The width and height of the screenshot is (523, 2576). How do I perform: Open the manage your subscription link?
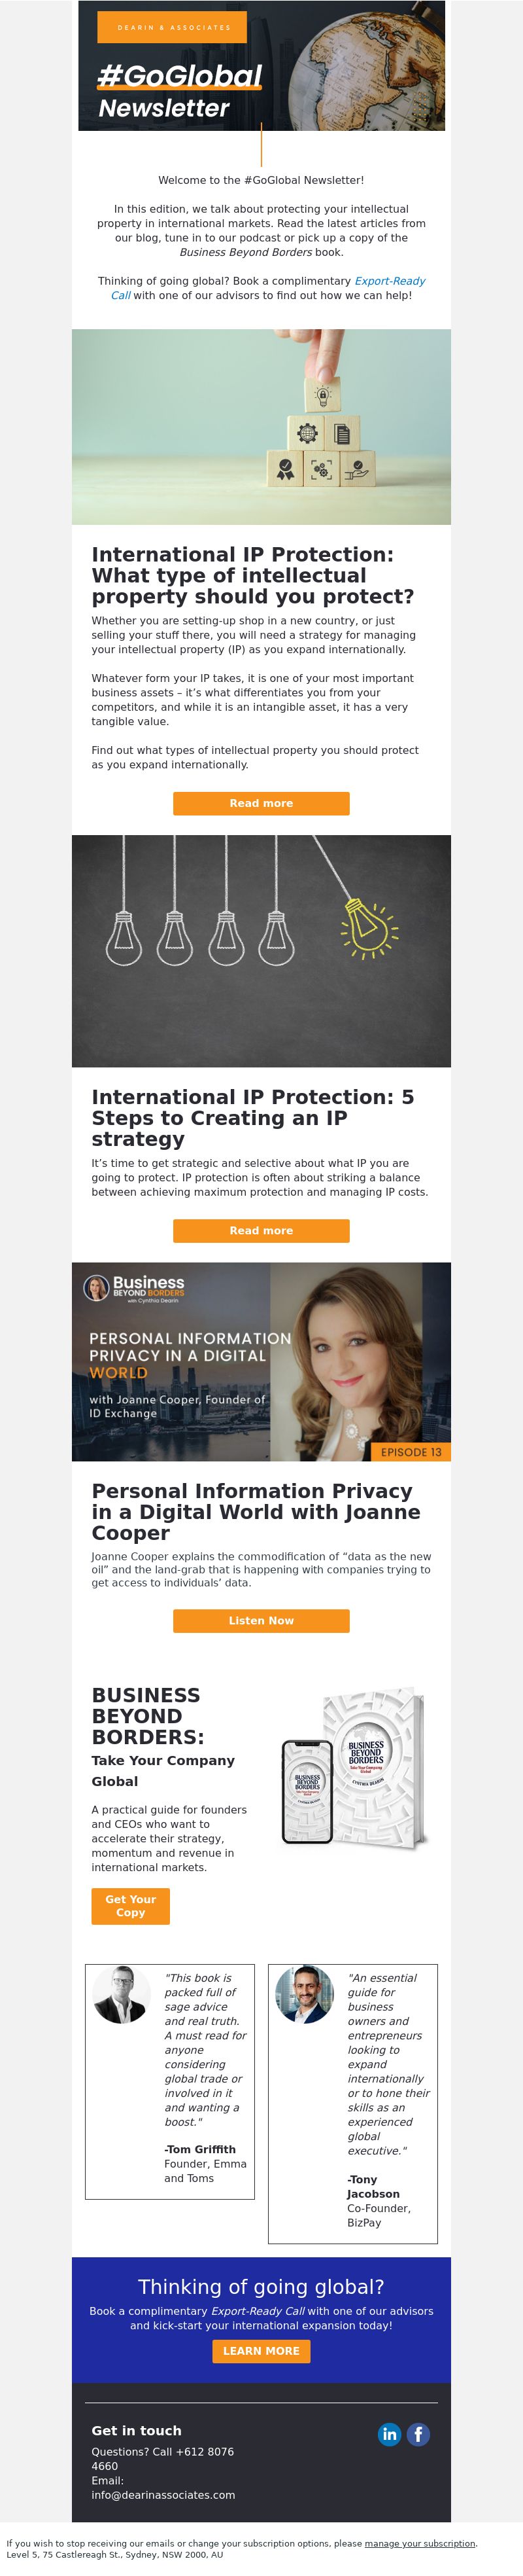pyautogui.click(x=420, y=2543)
